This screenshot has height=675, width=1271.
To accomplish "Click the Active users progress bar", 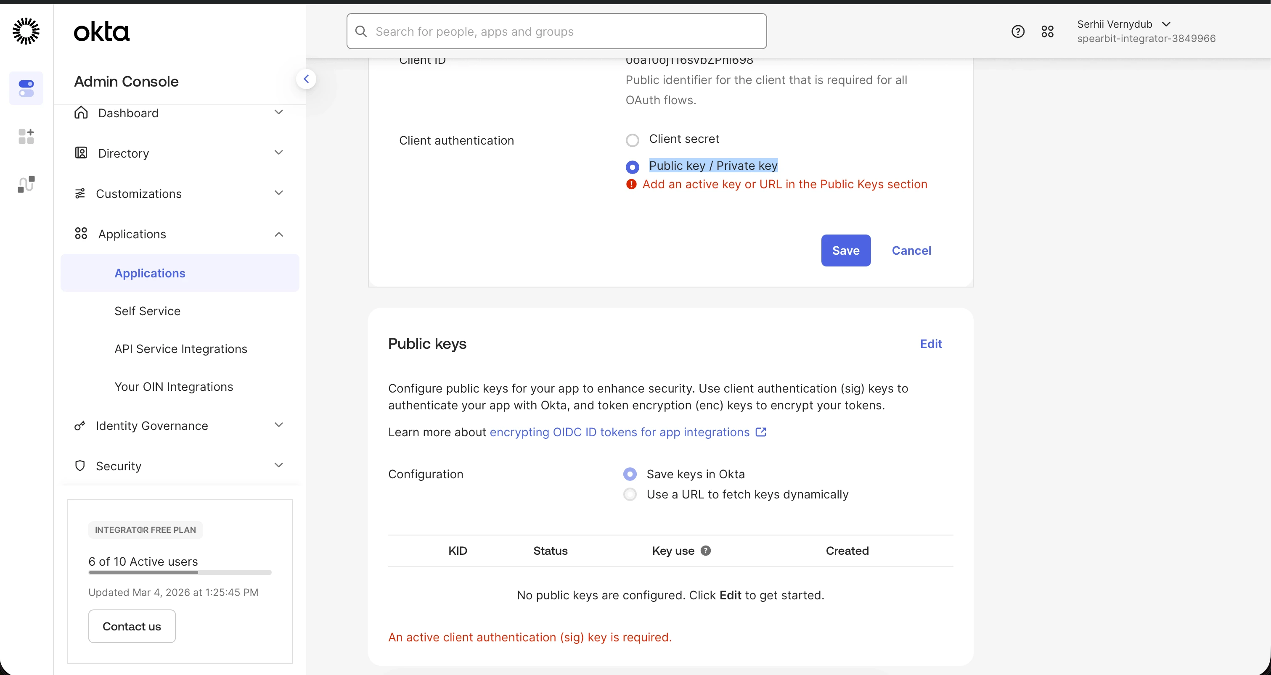I will pos(180,572).
